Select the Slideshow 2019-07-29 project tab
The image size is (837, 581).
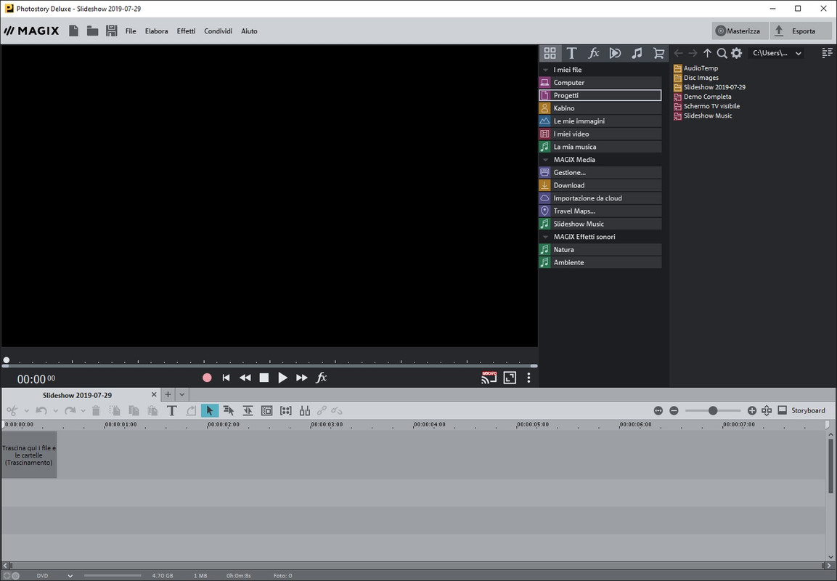click(x=78, y=395)
